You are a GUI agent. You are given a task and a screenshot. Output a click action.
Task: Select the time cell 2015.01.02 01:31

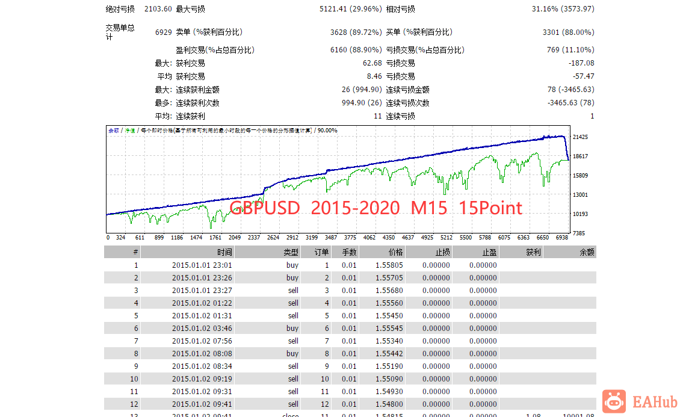[202, 316]
